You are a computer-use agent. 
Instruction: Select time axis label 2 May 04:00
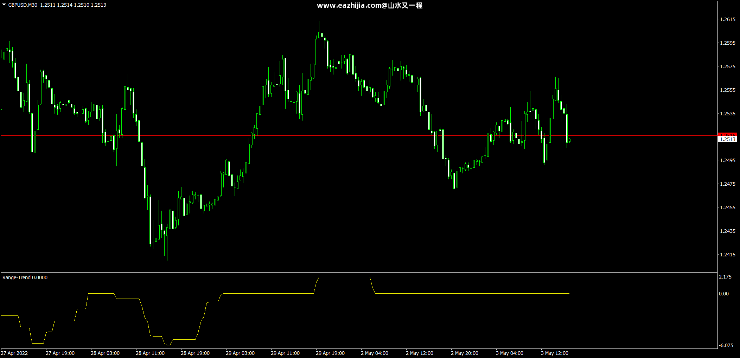tap(375, 353)
